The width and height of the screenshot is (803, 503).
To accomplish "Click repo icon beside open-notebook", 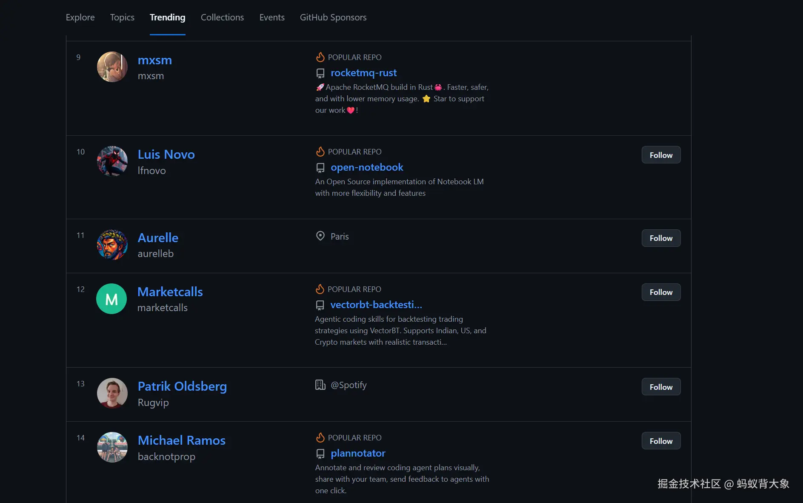I will [x=320, y=168].
